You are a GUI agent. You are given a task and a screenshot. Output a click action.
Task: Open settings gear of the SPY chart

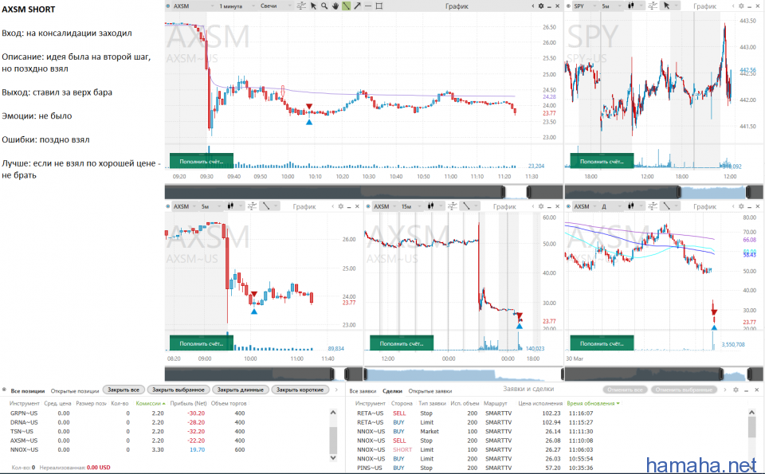click(x=741, y=6)
